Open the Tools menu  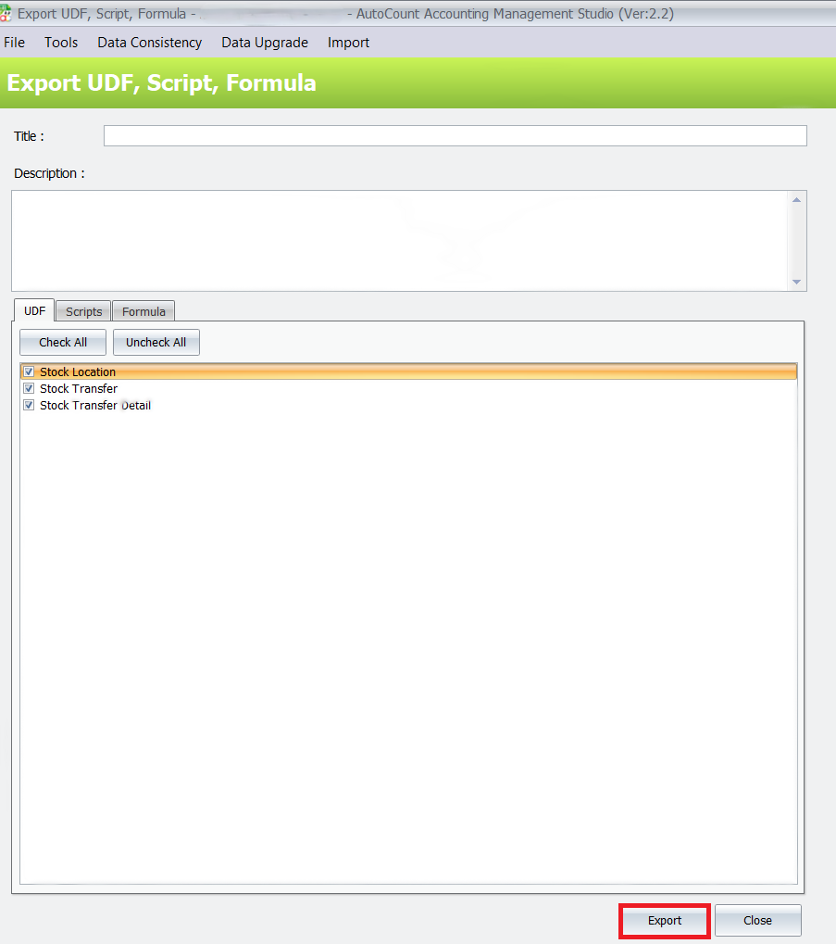pyautogui.click(x=60, y=43)
